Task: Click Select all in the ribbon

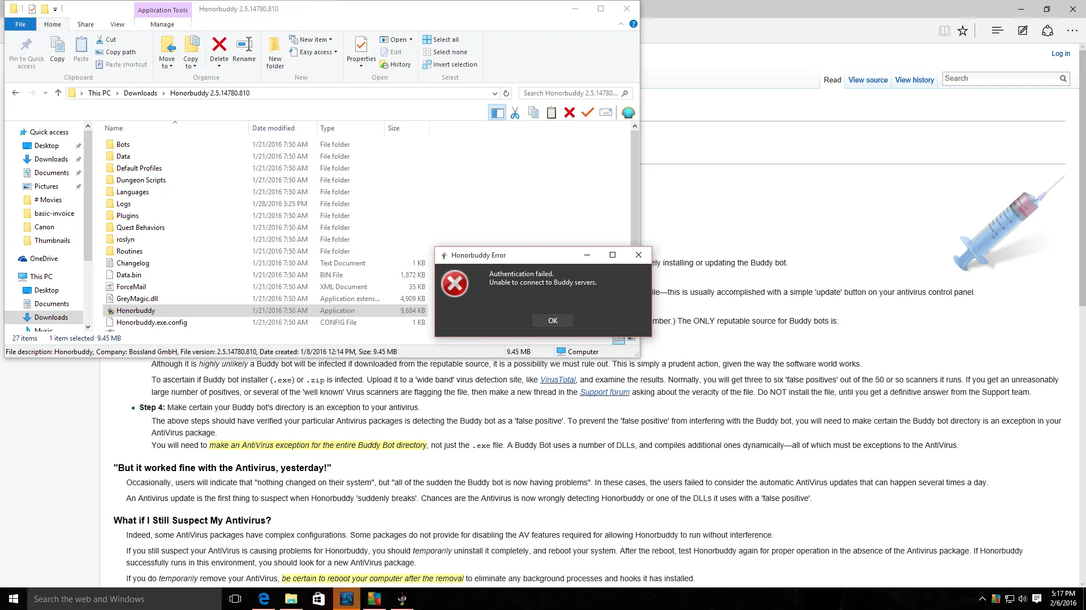Action: tap(441, 40)
